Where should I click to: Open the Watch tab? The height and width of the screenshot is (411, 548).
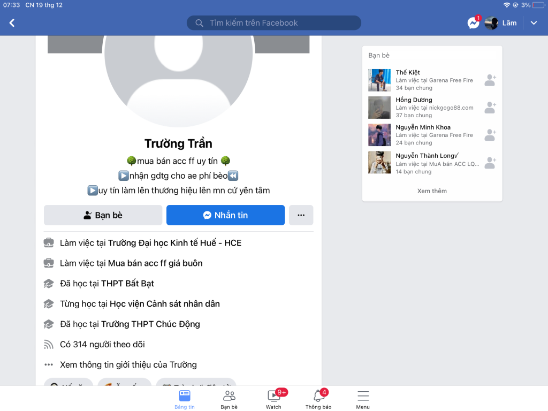273,399
